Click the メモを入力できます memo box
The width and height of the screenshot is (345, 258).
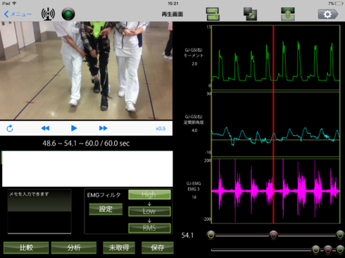(39, 212)
